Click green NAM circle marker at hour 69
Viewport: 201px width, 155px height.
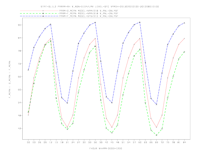[x=157, y=135]
